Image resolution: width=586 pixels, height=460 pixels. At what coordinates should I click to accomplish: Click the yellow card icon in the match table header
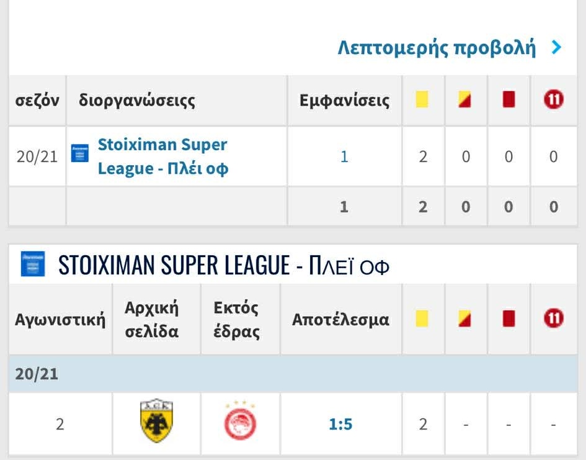[x=422, y=319]
